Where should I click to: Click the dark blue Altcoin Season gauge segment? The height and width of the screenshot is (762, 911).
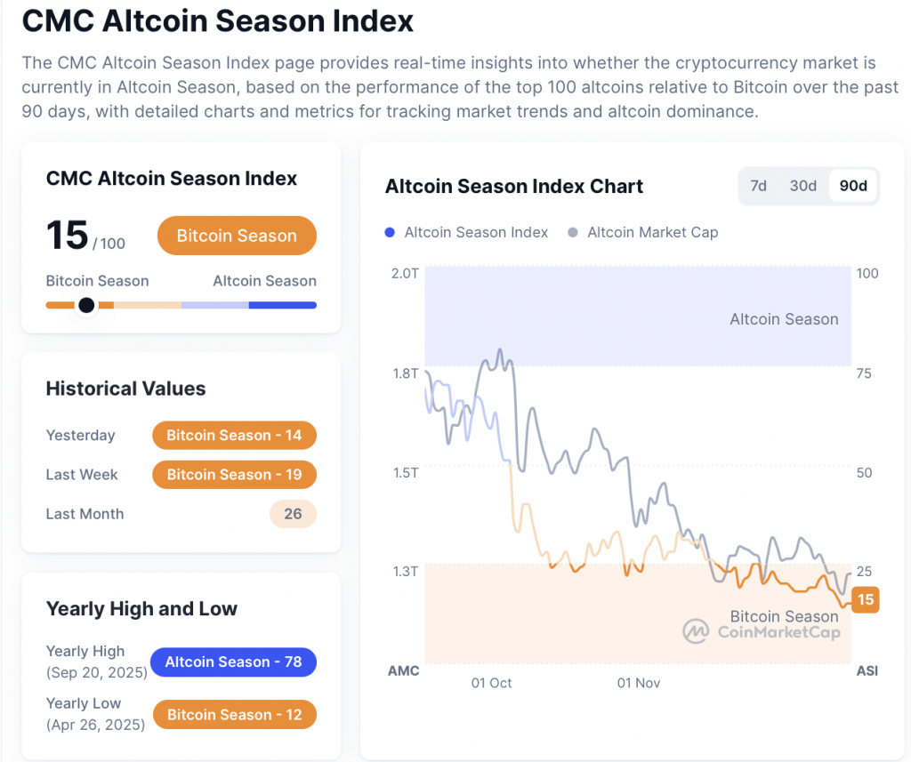(x=284, y=305)
